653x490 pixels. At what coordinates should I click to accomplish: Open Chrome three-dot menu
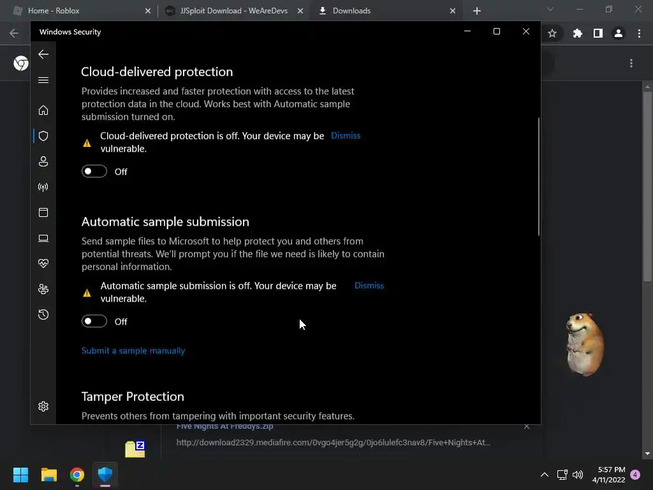[639, 33]
